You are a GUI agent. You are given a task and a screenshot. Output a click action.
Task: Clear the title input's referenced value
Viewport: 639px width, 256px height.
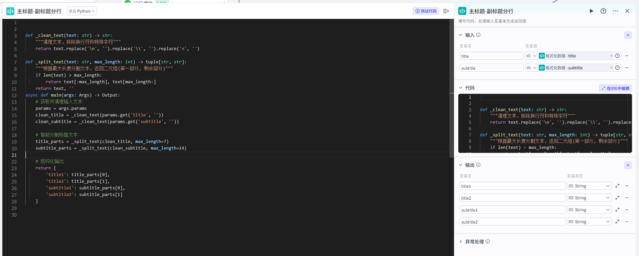point(611,56)
